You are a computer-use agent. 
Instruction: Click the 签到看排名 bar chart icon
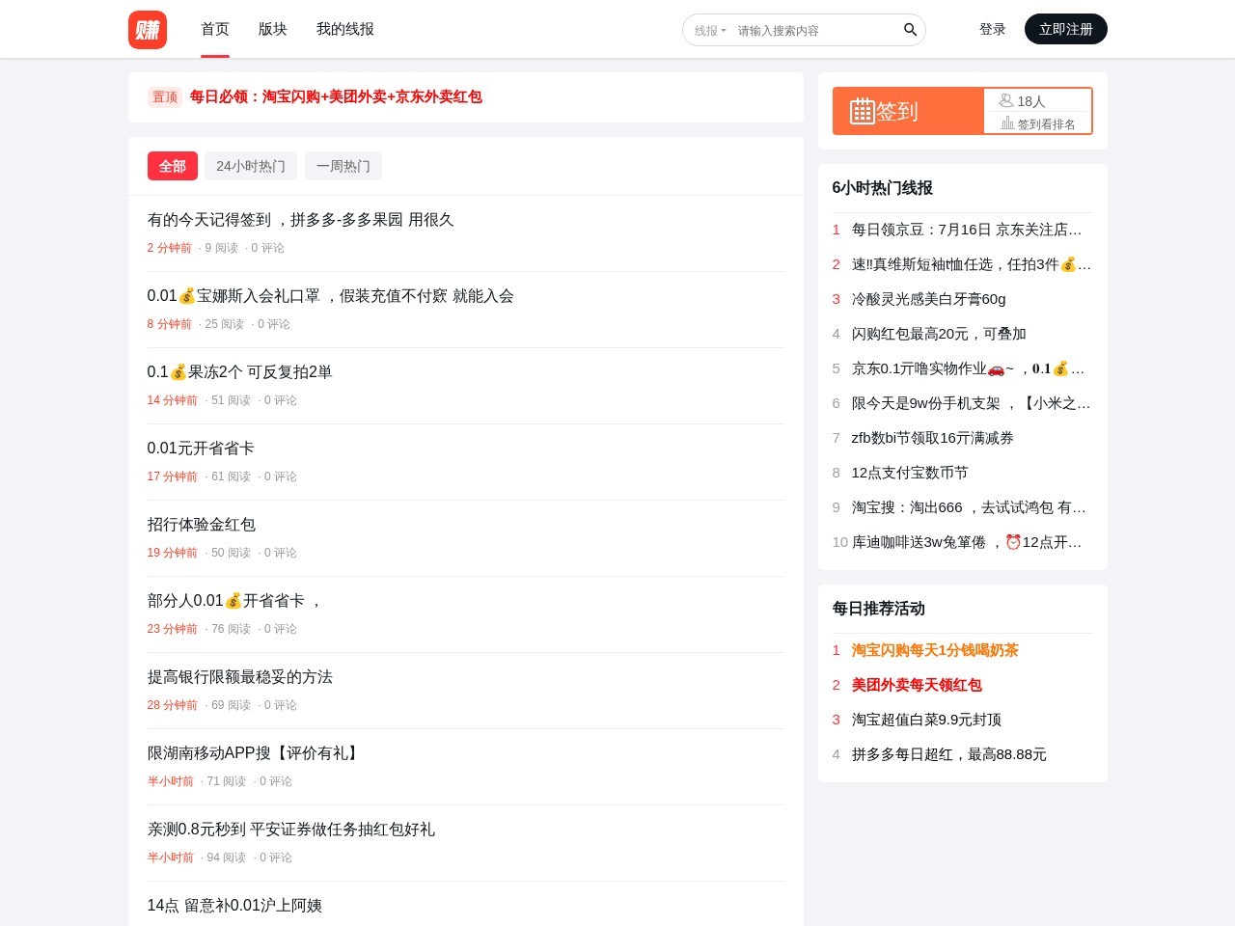click(1007, 123)
